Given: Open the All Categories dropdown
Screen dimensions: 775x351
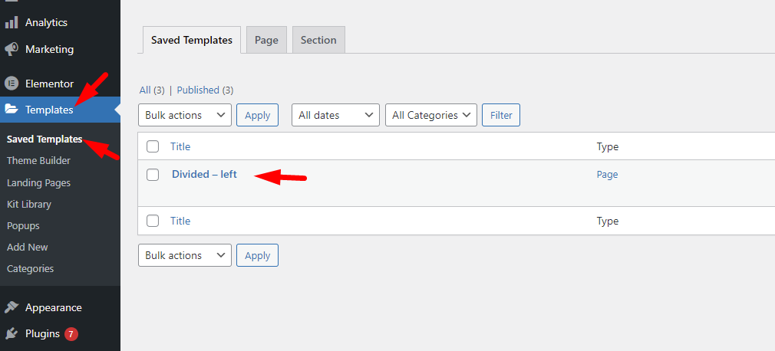Looking at the screenshot, I should pyautogui.click(x=431, y=115).
